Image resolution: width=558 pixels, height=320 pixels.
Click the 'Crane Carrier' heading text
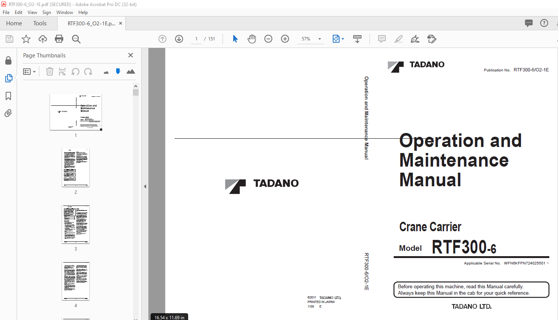[x=430, y=227]
